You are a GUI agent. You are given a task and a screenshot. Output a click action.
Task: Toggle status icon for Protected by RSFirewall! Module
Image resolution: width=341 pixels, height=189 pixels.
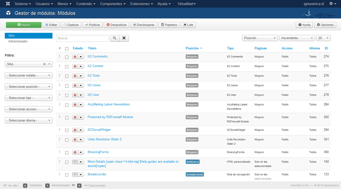pos(75,117)
